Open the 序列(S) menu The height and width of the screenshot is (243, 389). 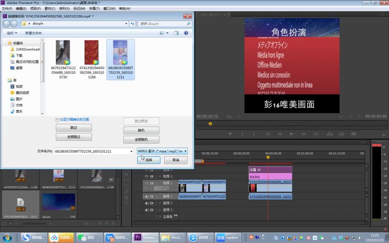(64, 8)
